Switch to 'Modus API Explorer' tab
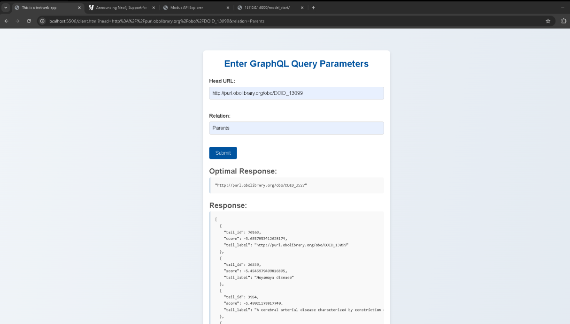570x324 pixels. pyautogui.click(x=196, y=8)
